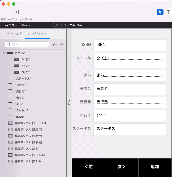The height and width of the screenshot is (177, 172).
Task: Select text icon for "ISBN" object
Action: pyautogui.click(x=10, y=117)
